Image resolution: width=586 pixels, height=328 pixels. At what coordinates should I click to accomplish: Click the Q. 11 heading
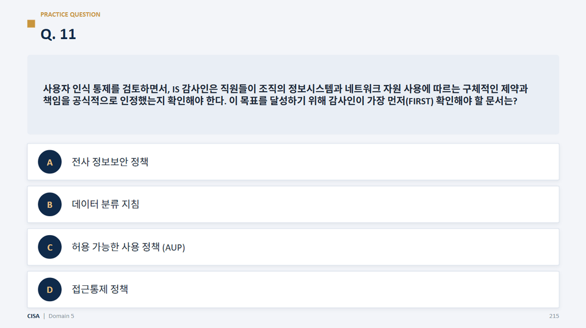coord(59,34)
